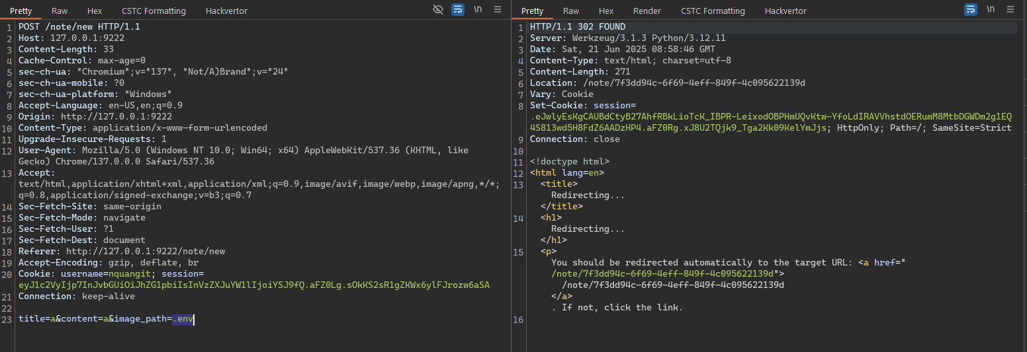
Task: Switch to the request Hex tab
Action: (x=95, y=11)
